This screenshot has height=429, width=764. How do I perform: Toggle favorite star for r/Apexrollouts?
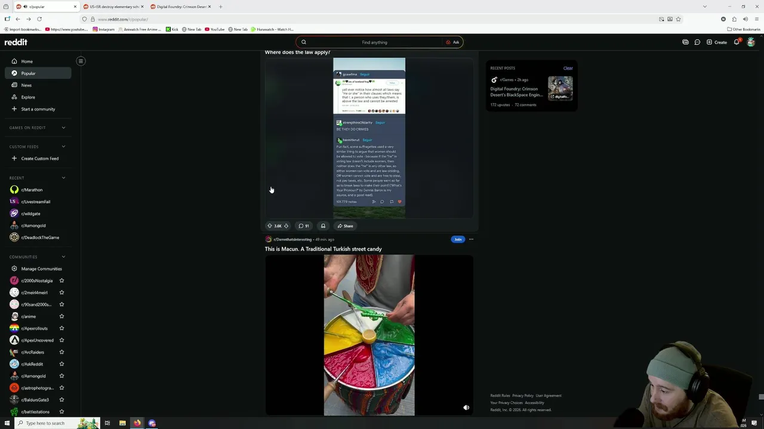coord(61,328)
